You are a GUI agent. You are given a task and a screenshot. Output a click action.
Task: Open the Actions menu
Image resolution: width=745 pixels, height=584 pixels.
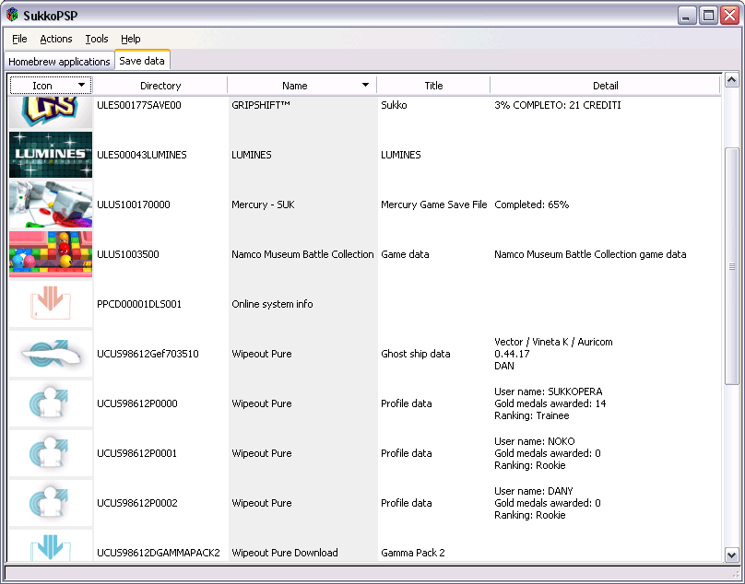pyautogui.click(x=55, y=39)
